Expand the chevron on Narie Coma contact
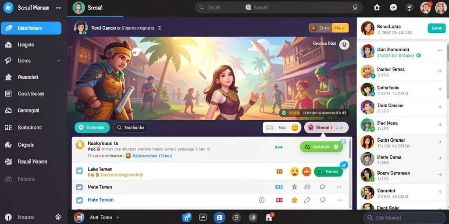 pyautogui.click(x=440, y=158)
